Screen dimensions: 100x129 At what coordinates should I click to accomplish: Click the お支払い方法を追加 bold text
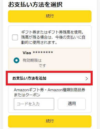pos(29,78)
